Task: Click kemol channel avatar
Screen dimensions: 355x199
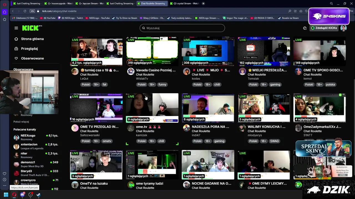Action: (x=298, y=71)
